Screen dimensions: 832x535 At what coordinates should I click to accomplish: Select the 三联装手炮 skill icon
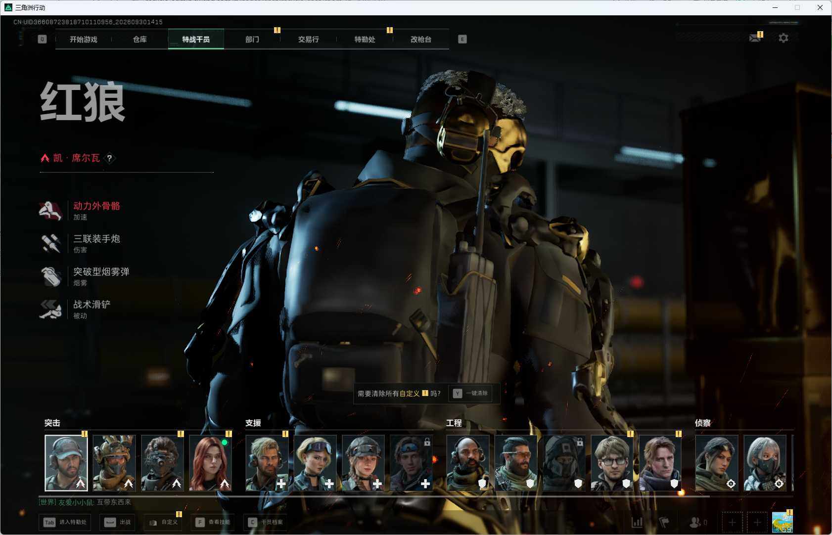point(50,243)
